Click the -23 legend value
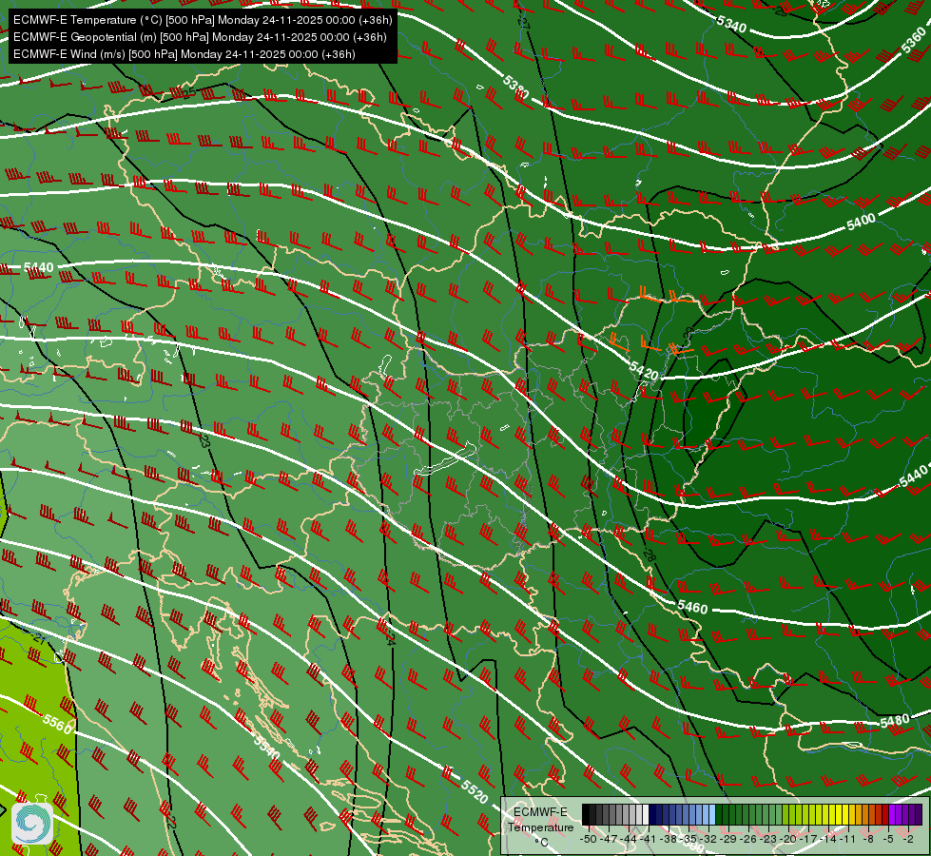931x856 pixels. coord(768,840)
